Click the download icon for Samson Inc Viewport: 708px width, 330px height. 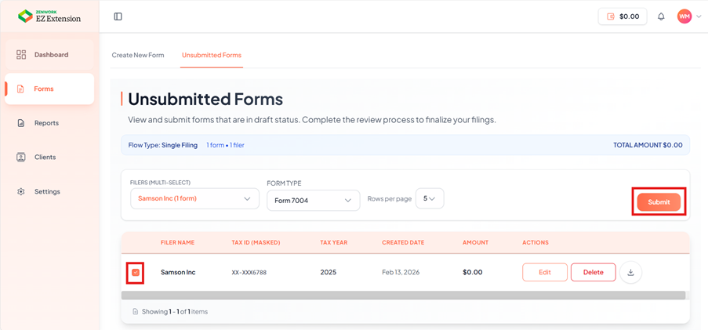pos(630,272)
